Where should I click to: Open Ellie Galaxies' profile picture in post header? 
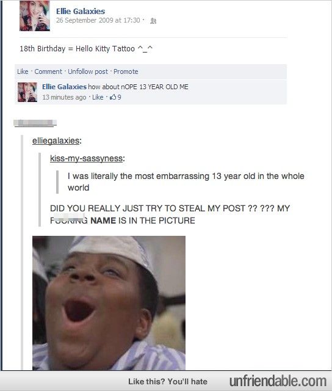[x=35, y=16]
